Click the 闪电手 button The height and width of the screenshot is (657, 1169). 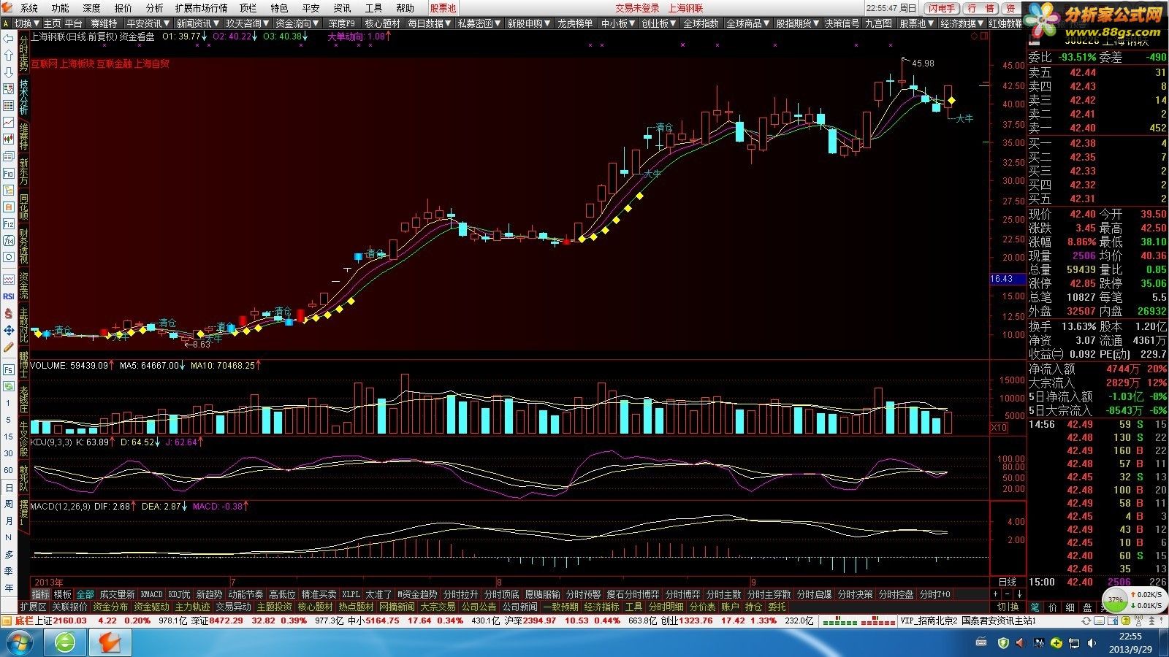(x=941, y=8)
